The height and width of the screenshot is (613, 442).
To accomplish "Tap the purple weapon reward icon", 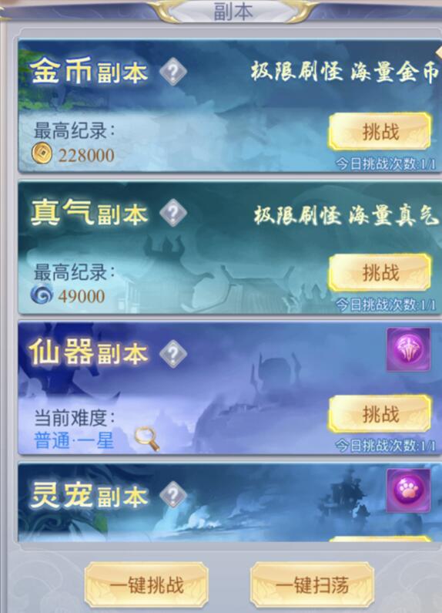I will (x=408, y=349).
